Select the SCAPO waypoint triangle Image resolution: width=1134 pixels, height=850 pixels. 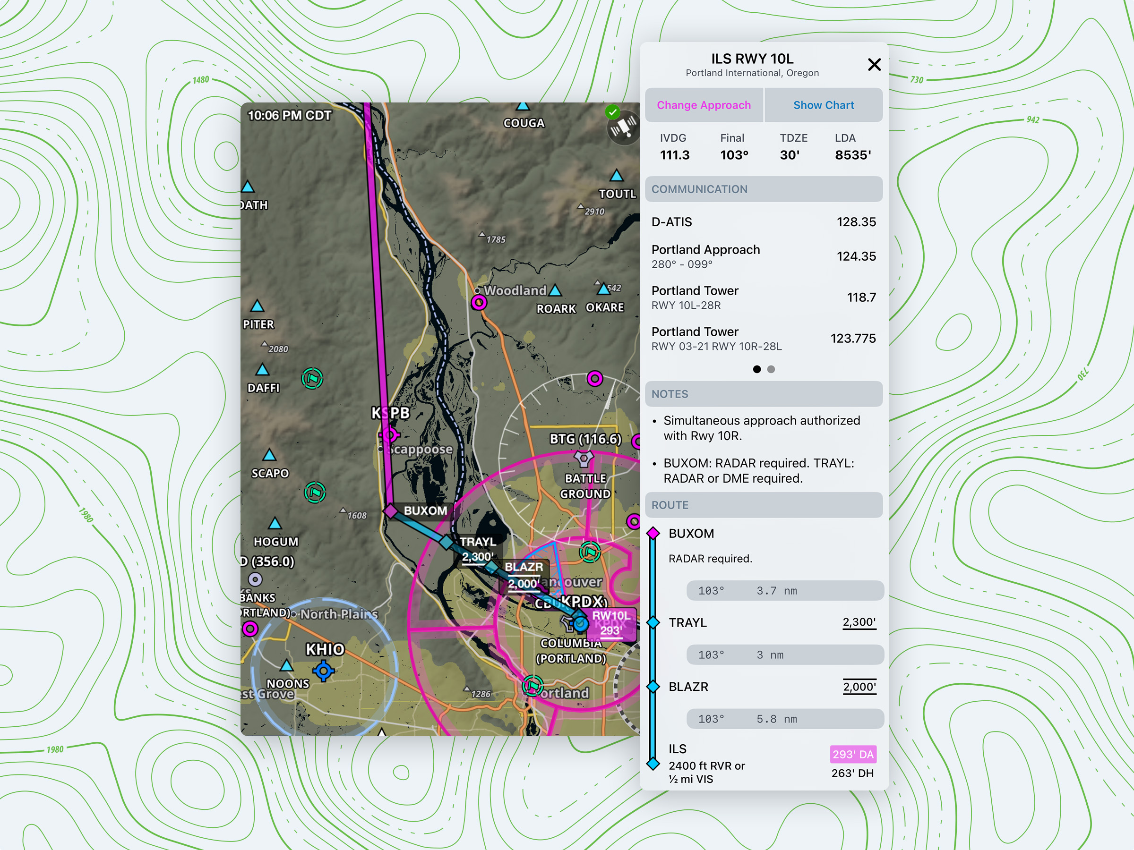pyautogui.click(x=269, y=455)
